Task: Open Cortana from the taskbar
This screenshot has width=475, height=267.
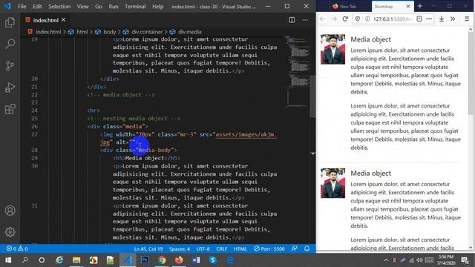Action: tap(42, 260)
